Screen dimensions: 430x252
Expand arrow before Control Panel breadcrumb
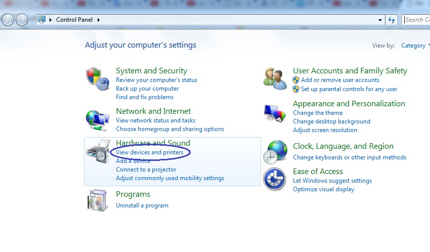pyautogui.click(x=51, y=20)
